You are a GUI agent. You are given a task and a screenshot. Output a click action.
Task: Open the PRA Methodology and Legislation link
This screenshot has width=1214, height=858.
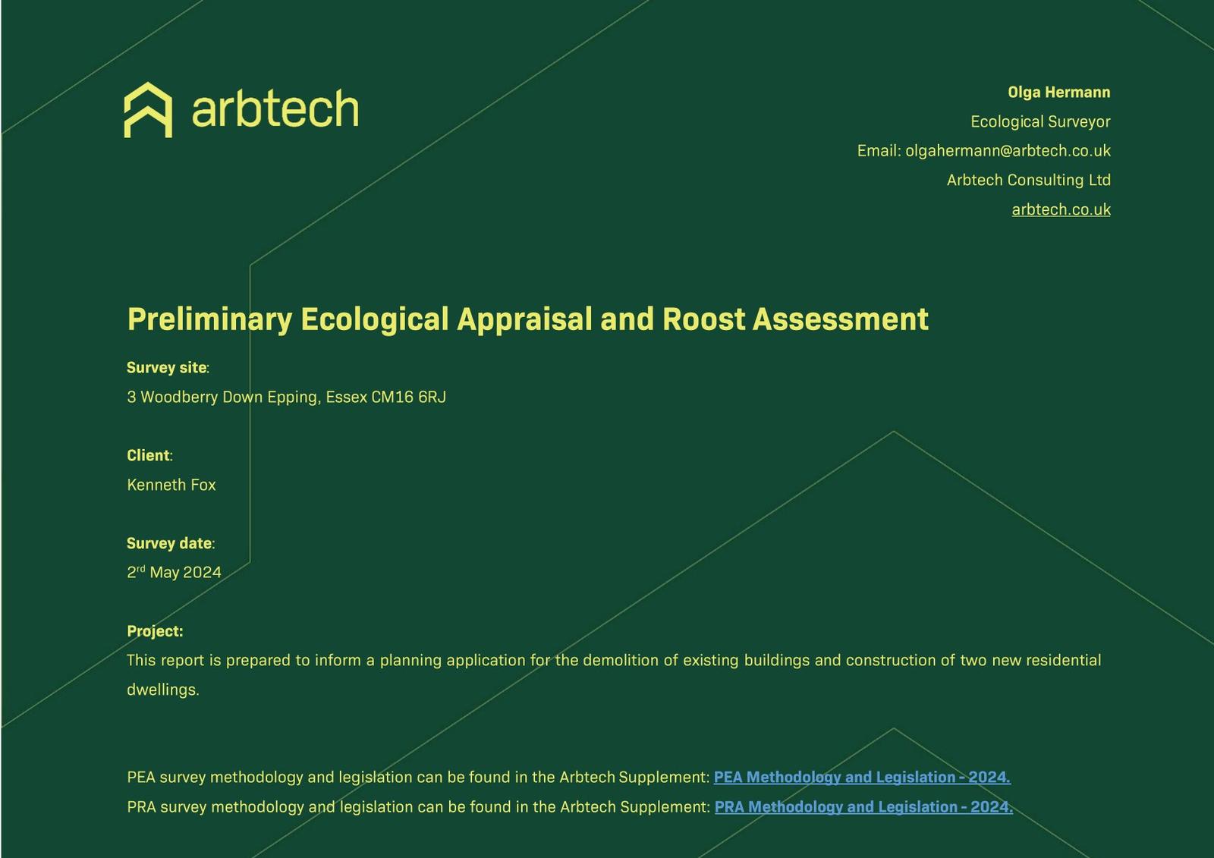click(x=863, y=806)
